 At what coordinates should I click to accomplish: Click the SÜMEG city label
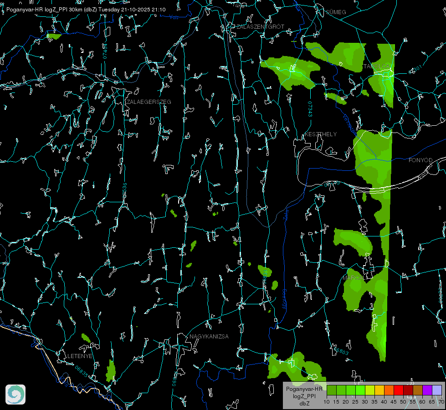pos(336,12)
